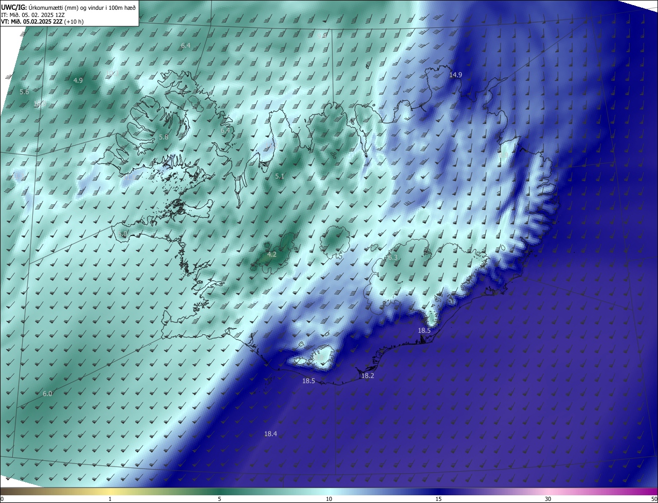Select the 6.0 value label on the map
Image resolution: width=658 pixels, height=503 pixels.
(x=47, y=394)
